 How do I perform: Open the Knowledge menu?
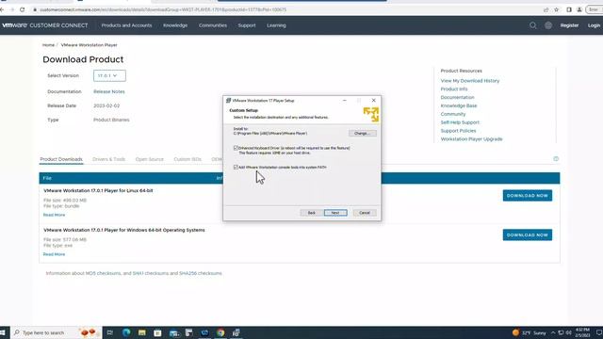tap(175, 25)
